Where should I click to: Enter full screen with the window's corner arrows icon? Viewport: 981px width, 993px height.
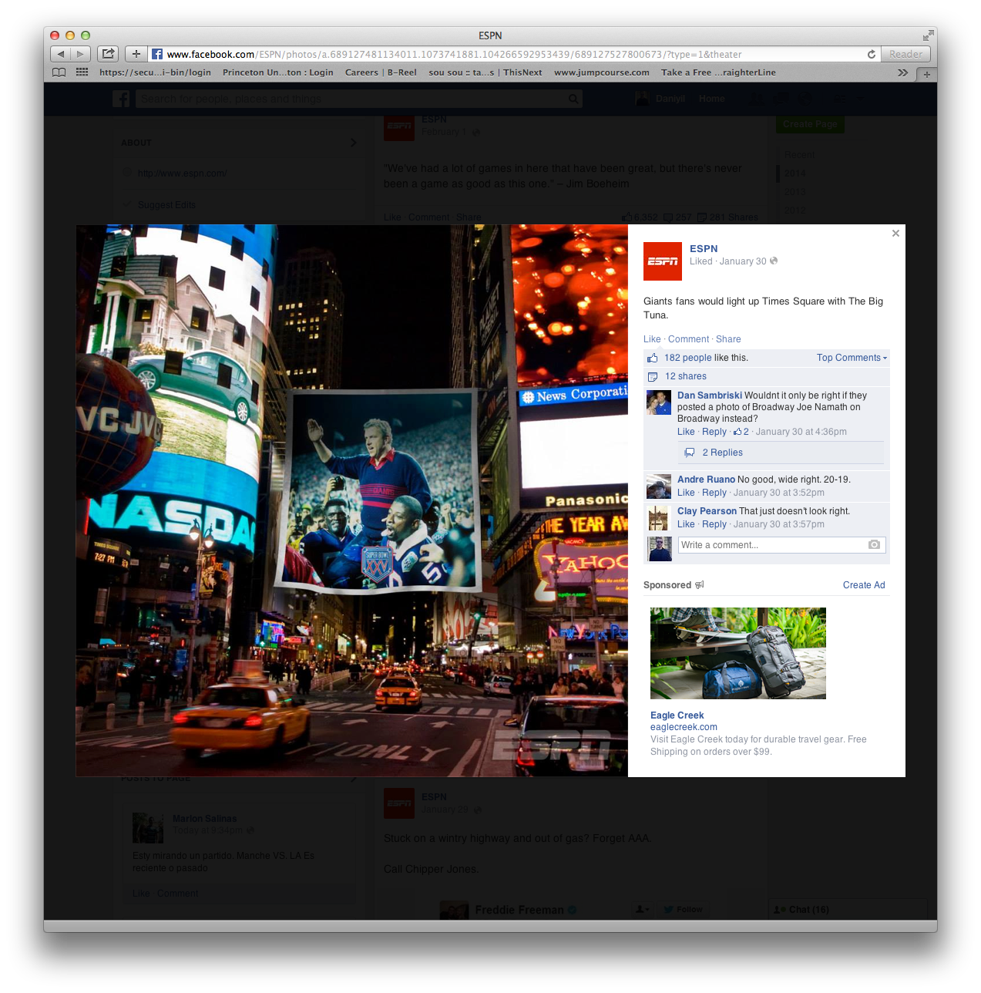[928, 35]
